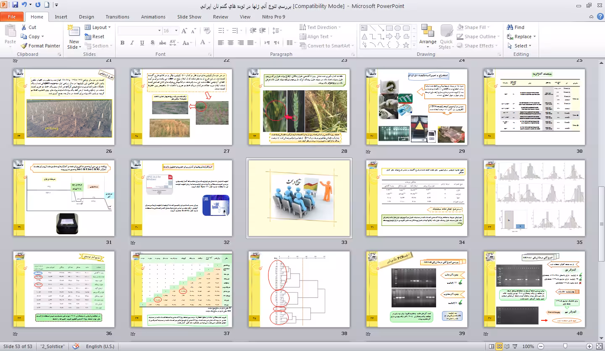Click the Format Painter brush icon
This screenshot has width=605, height=351.
click(x=24, y=46)
